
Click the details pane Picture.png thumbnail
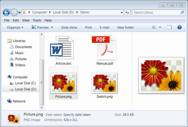pyautogui.click(x=13, y=119)
